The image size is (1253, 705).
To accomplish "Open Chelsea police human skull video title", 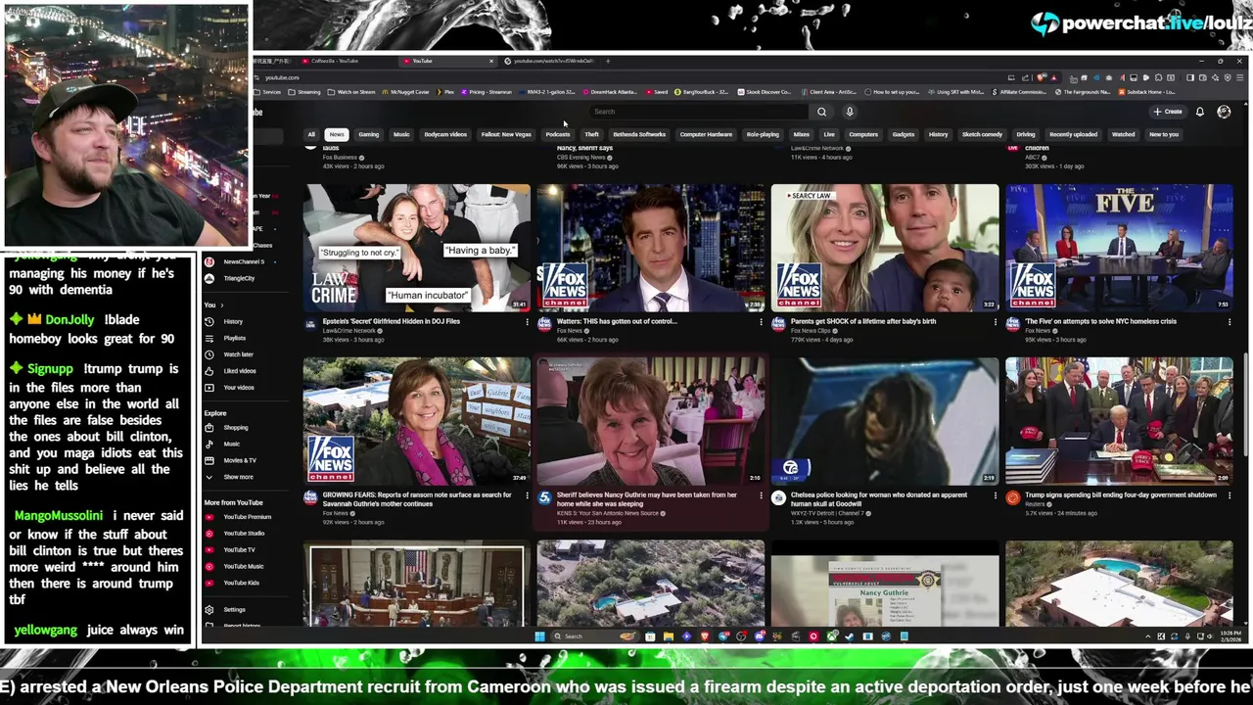I will tap(879, 499).
